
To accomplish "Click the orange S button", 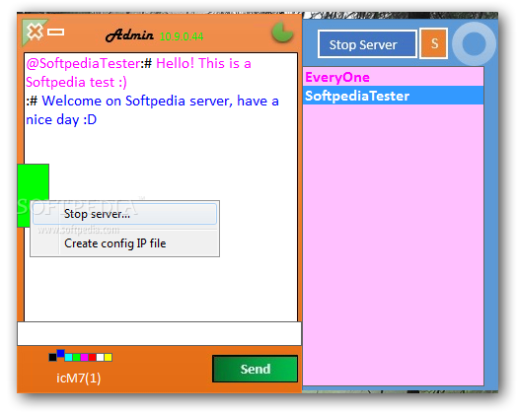I will [x=434, y=43].
